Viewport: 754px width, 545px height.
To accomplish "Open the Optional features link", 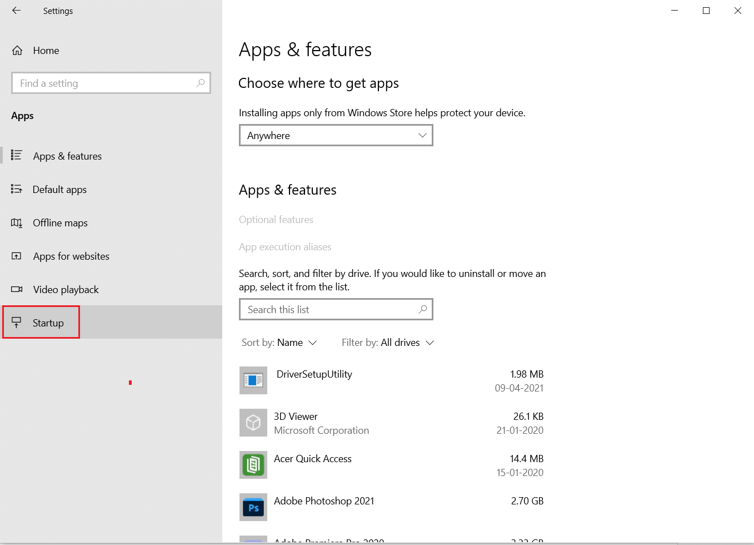I will [x=276, y=220].
